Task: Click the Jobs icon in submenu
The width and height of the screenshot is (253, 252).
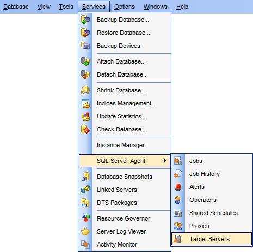Action: coord(178,161)
